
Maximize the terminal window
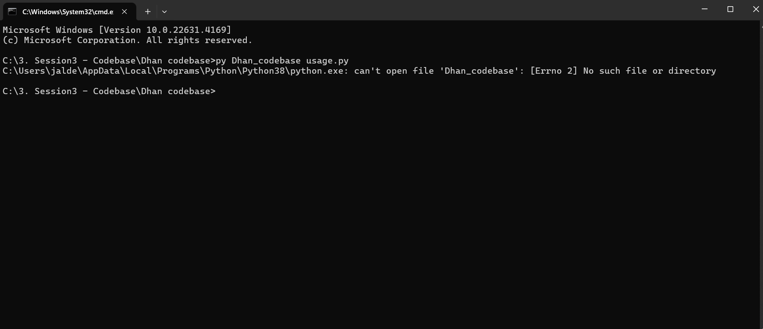(x=730, y=9)
